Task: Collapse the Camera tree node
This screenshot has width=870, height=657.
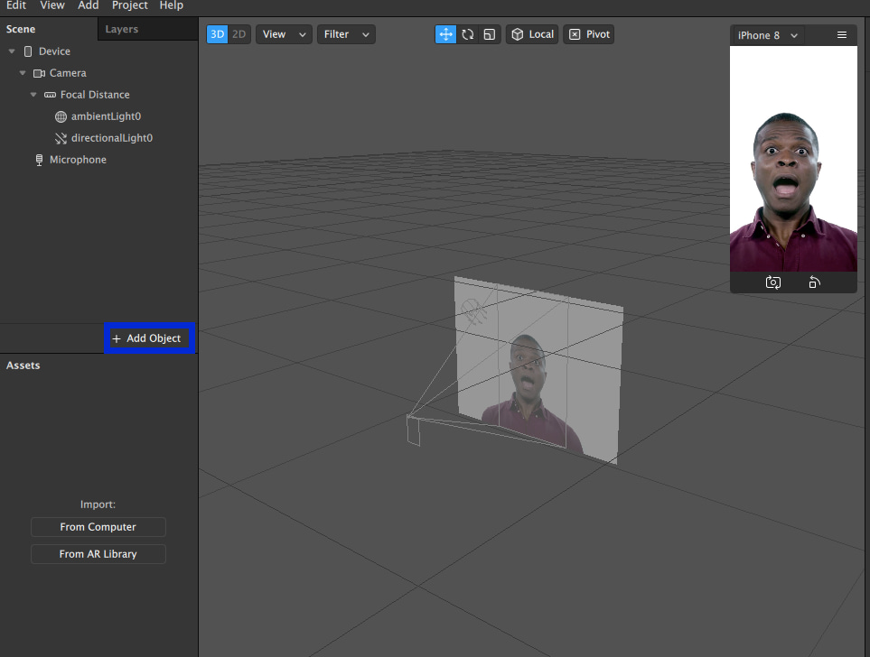Action: pyautogui.click(x=23, y=73)
